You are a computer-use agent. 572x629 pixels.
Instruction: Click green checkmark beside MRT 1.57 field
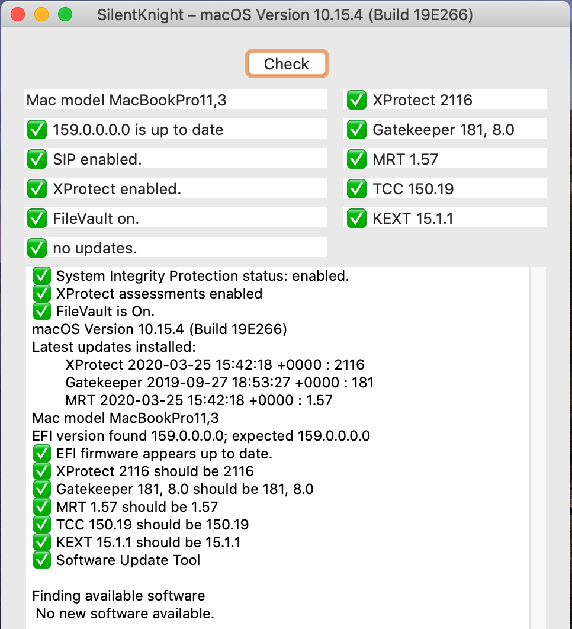356,159
